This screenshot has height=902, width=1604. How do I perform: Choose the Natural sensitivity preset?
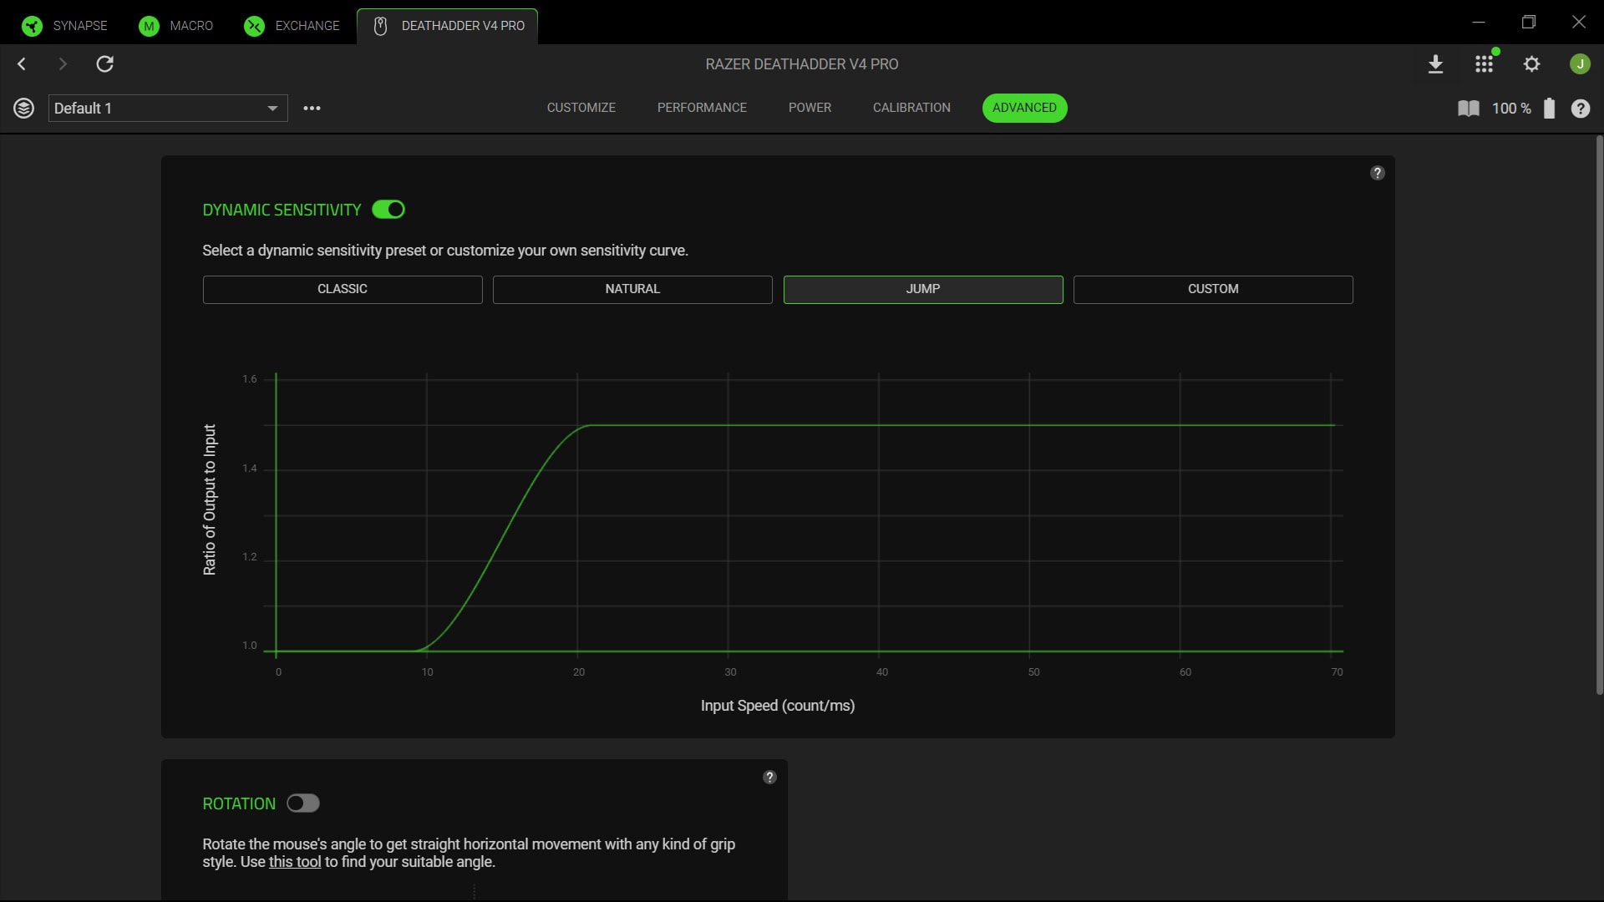[x=632, y=289]
